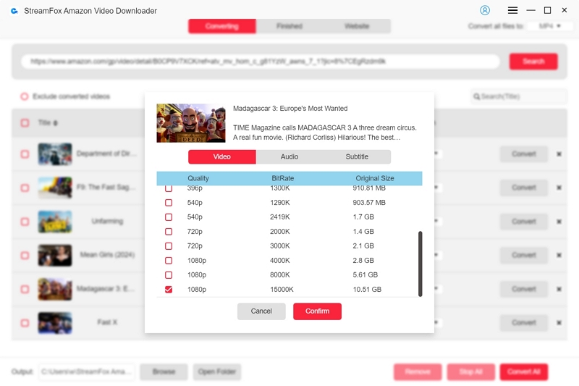Image resolution: width=579 pixels, height=386 pixels.
Task: Check the Fast X row checkbox
Action: (x=25, y=323)
